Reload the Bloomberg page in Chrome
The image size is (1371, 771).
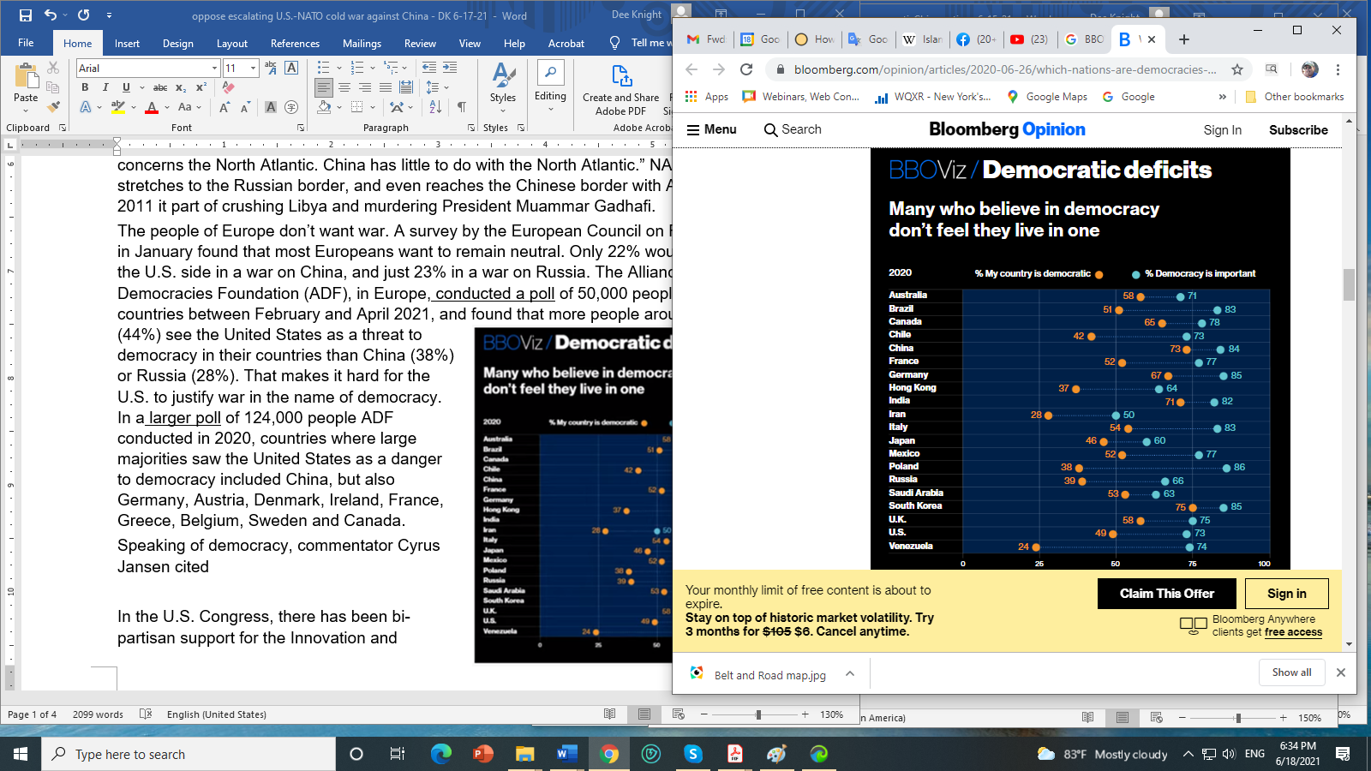pos(746,69)
